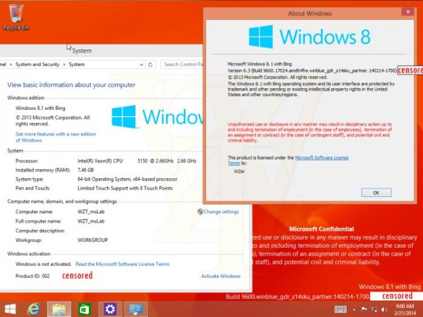Open the green Store app in taskbar
Image resolution: width=423 pixels, height=317 pixels.
(85, 309)
